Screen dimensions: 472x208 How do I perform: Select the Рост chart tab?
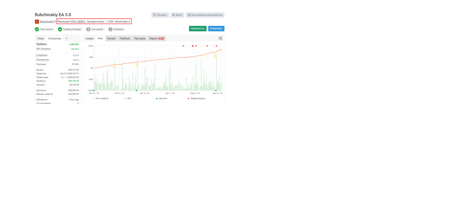pos(100,38)
